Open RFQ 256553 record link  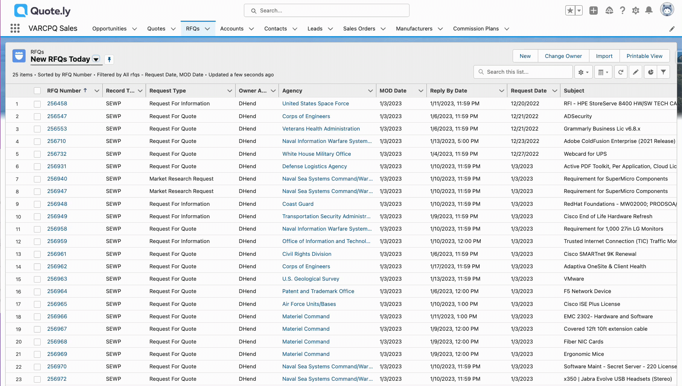[57, 129]
